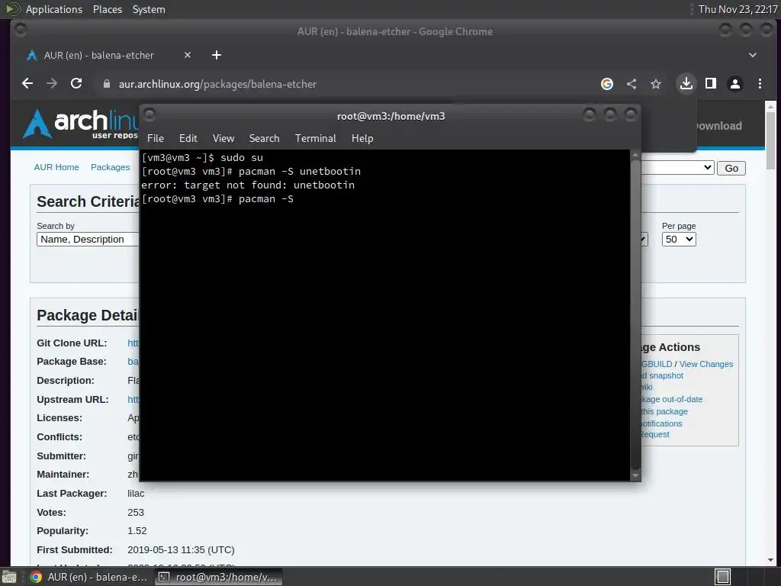Expand the Per page 50 dropdown
The width and height of the screenshot is (781, 586).
(x=679, y=239)
